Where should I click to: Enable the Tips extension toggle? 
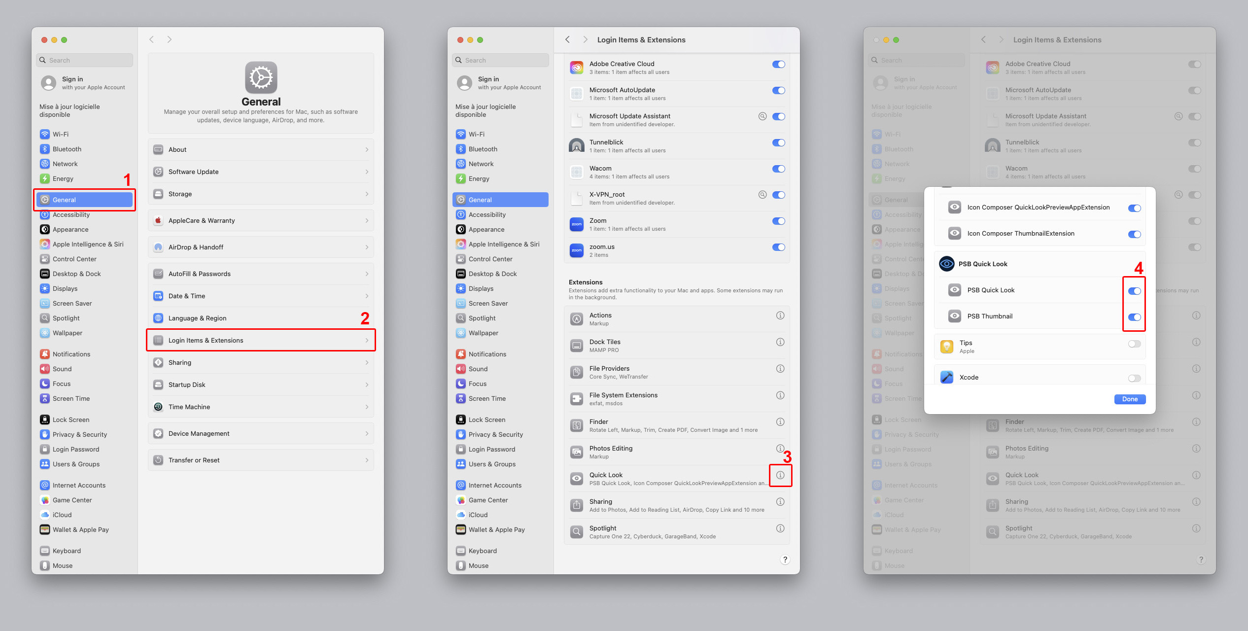[x=1134, y=344]
